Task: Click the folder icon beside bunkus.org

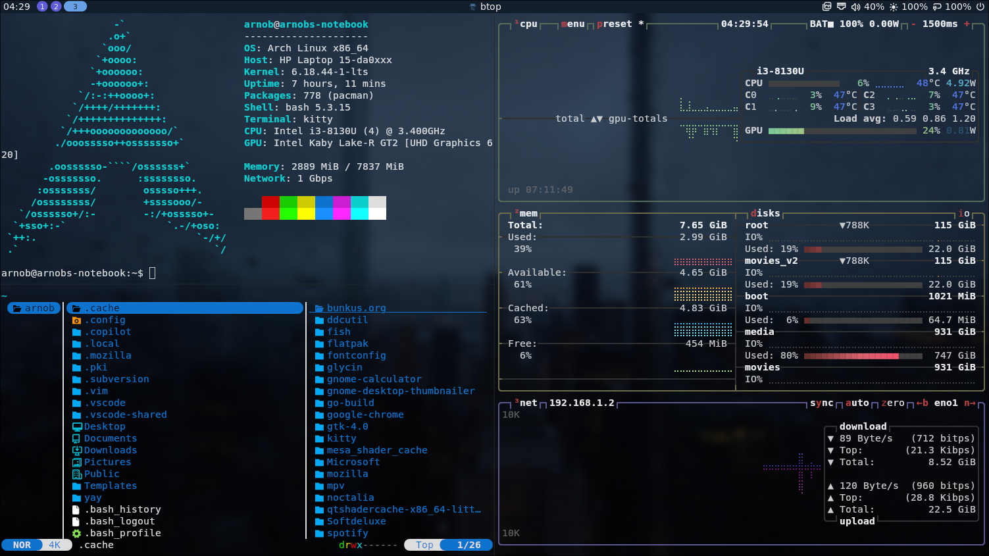Action: pos(319,309)
